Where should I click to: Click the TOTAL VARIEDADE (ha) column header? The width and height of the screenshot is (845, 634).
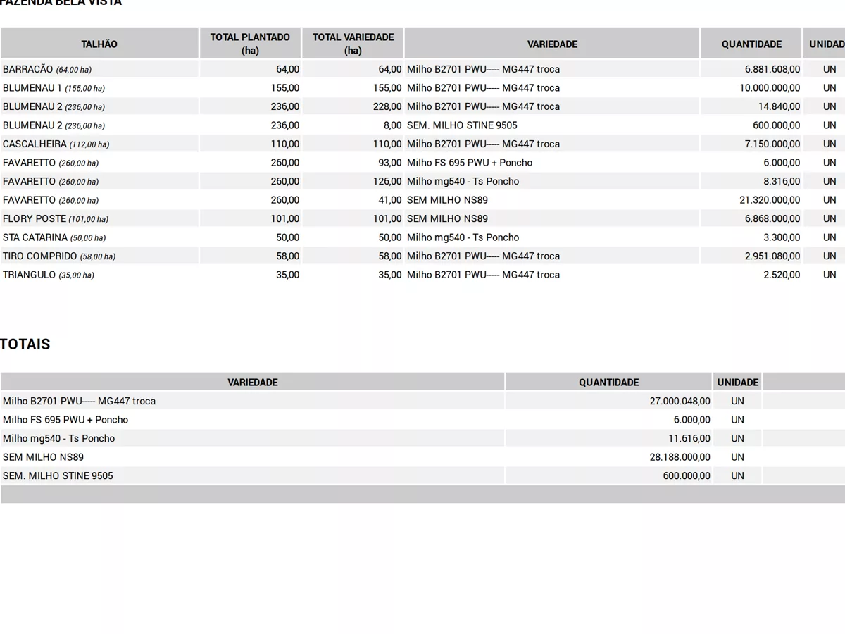click(x=353, y=44)
